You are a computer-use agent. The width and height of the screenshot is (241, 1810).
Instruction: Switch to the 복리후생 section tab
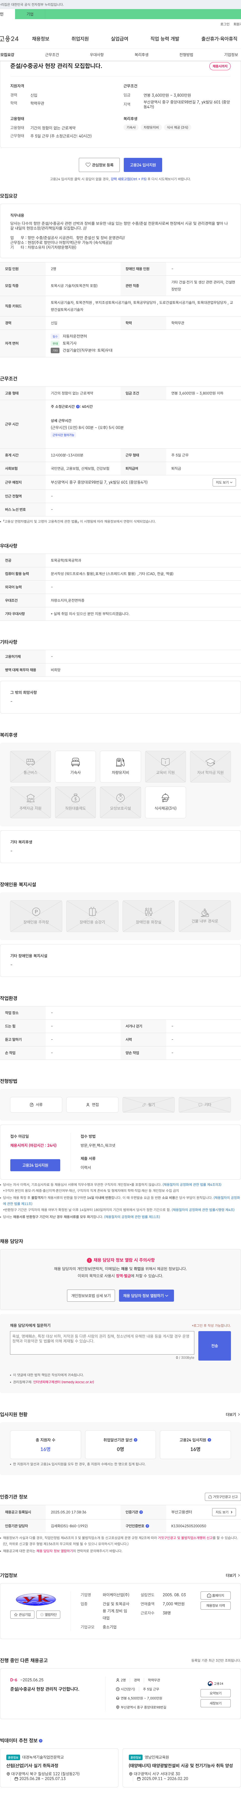[x=142, y=55]
